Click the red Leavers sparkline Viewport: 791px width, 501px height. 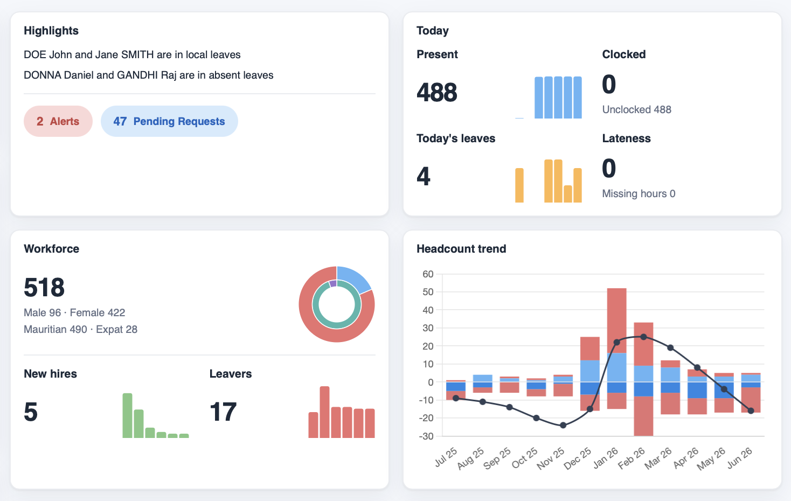click(x=342, y=412)
